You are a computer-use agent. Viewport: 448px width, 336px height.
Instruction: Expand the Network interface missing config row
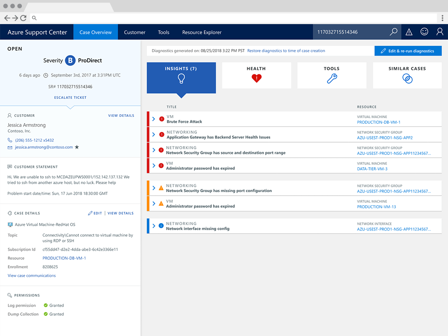point(154,226)
